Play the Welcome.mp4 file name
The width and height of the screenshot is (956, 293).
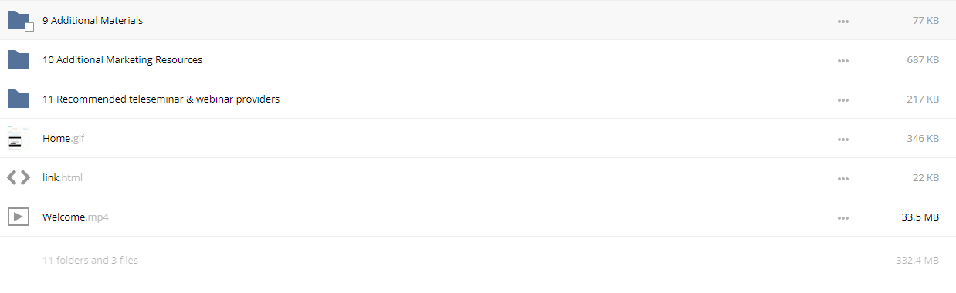point(76,217)
